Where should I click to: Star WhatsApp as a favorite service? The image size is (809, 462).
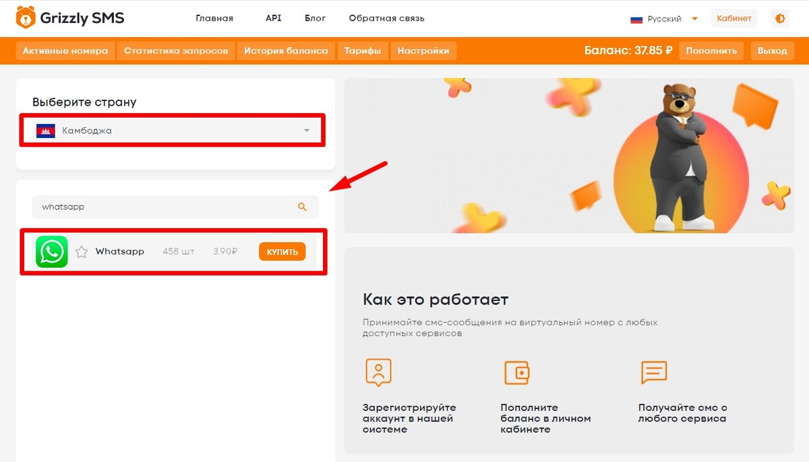click(x=82, y=252)
